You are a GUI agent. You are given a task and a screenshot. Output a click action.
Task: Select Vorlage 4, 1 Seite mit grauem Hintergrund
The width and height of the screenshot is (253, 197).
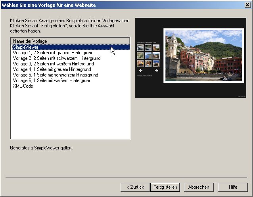pos(52,69)
